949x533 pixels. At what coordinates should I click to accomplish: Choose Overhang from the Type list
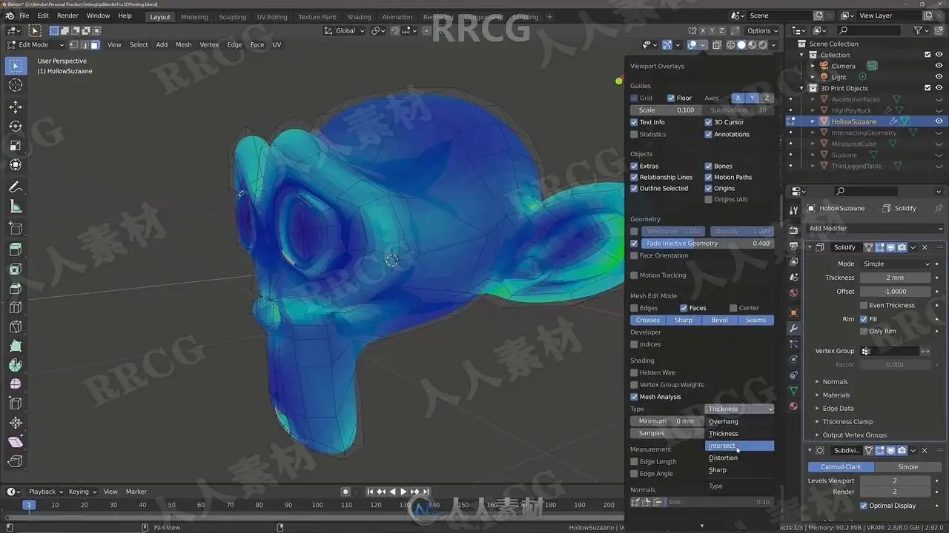(739, 421)
